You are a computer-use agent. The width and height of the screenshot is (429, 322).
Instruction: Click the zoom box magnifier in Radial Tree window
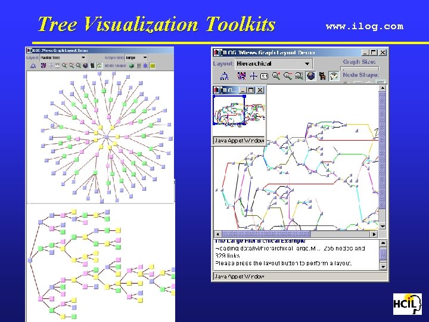coord(79,66)
